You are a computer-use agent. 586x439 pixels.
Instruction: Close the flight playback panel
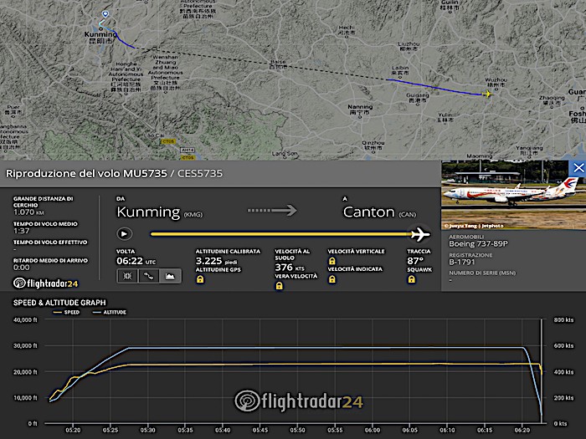click(x=578, y=168)
